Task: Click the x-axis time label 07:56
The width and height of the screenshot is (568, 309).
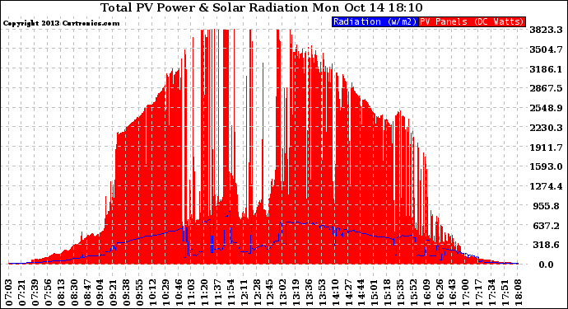Action: click(49, 293)
